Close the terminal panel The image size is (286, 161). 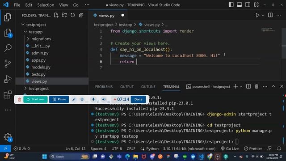282,86
